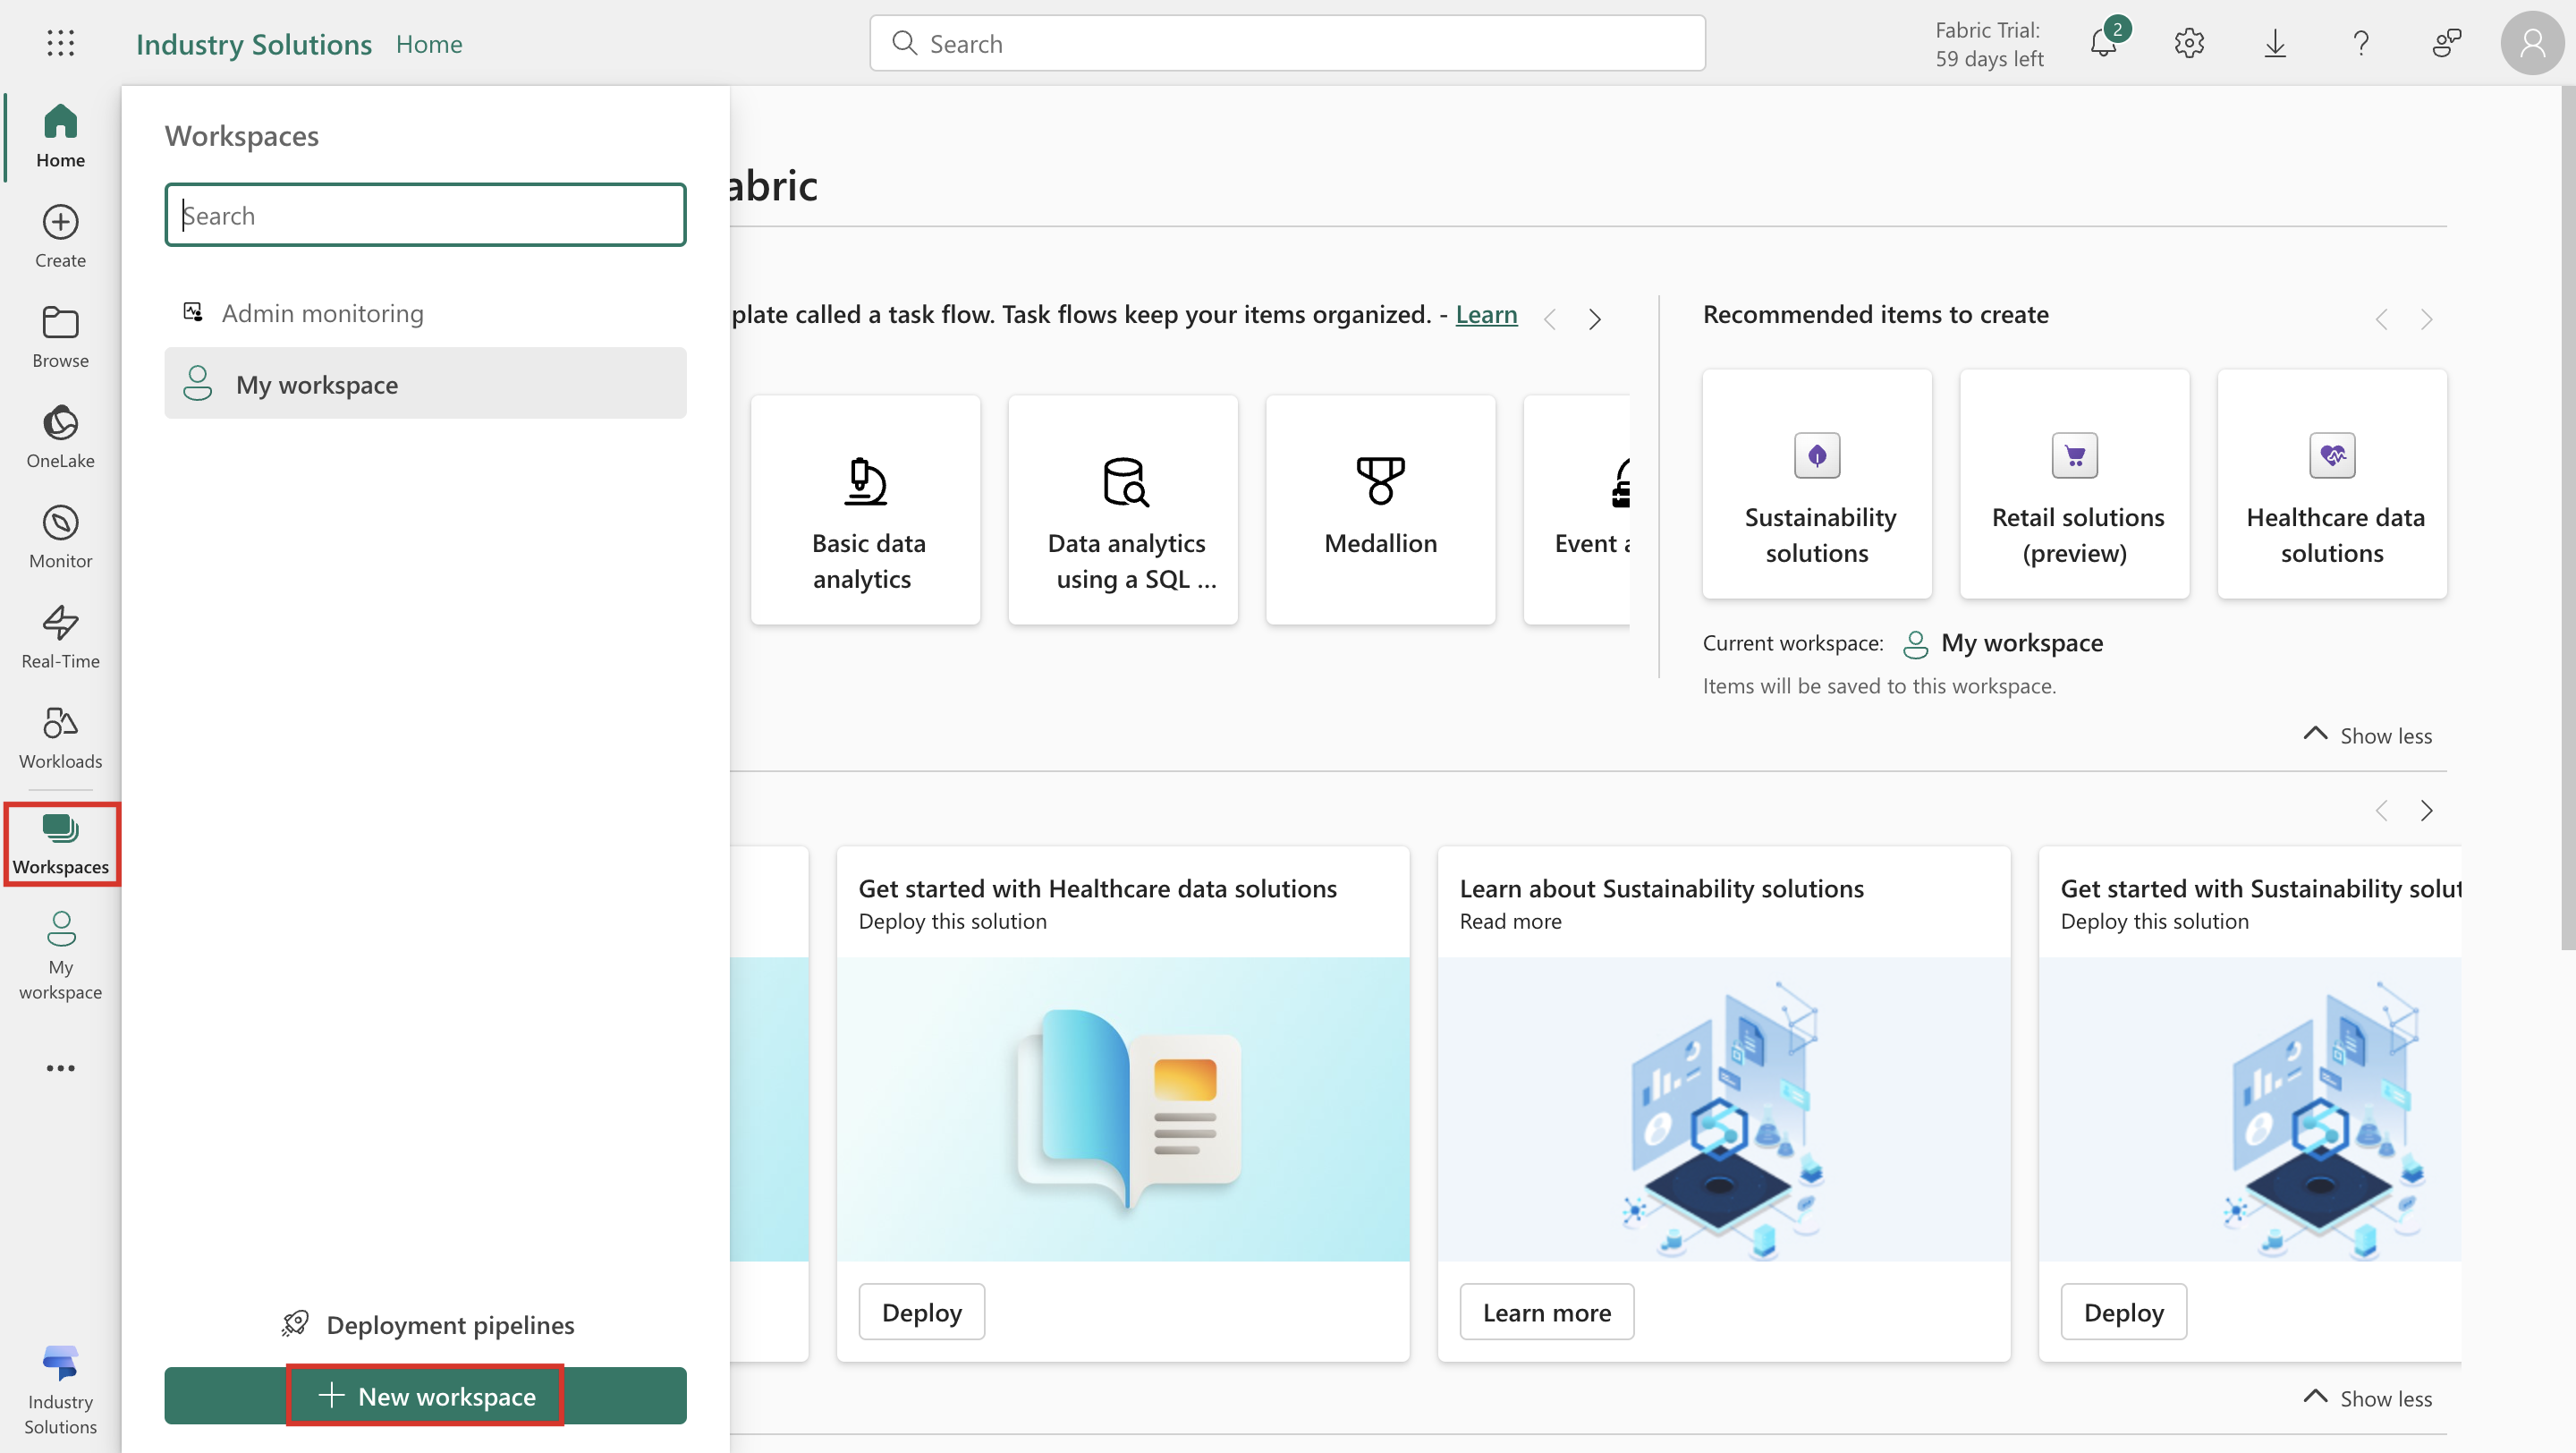This screenshot has width=2576, height=1453.
Task: Toggle the Workspaces pane in the sidebar
Action: 61,844
